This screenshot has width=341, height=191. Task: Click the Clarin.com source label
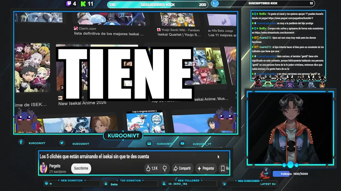(87, 28)
